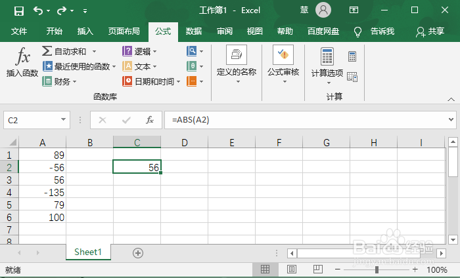Switch to the 帮助 (Help) tab

coord(285,31)
